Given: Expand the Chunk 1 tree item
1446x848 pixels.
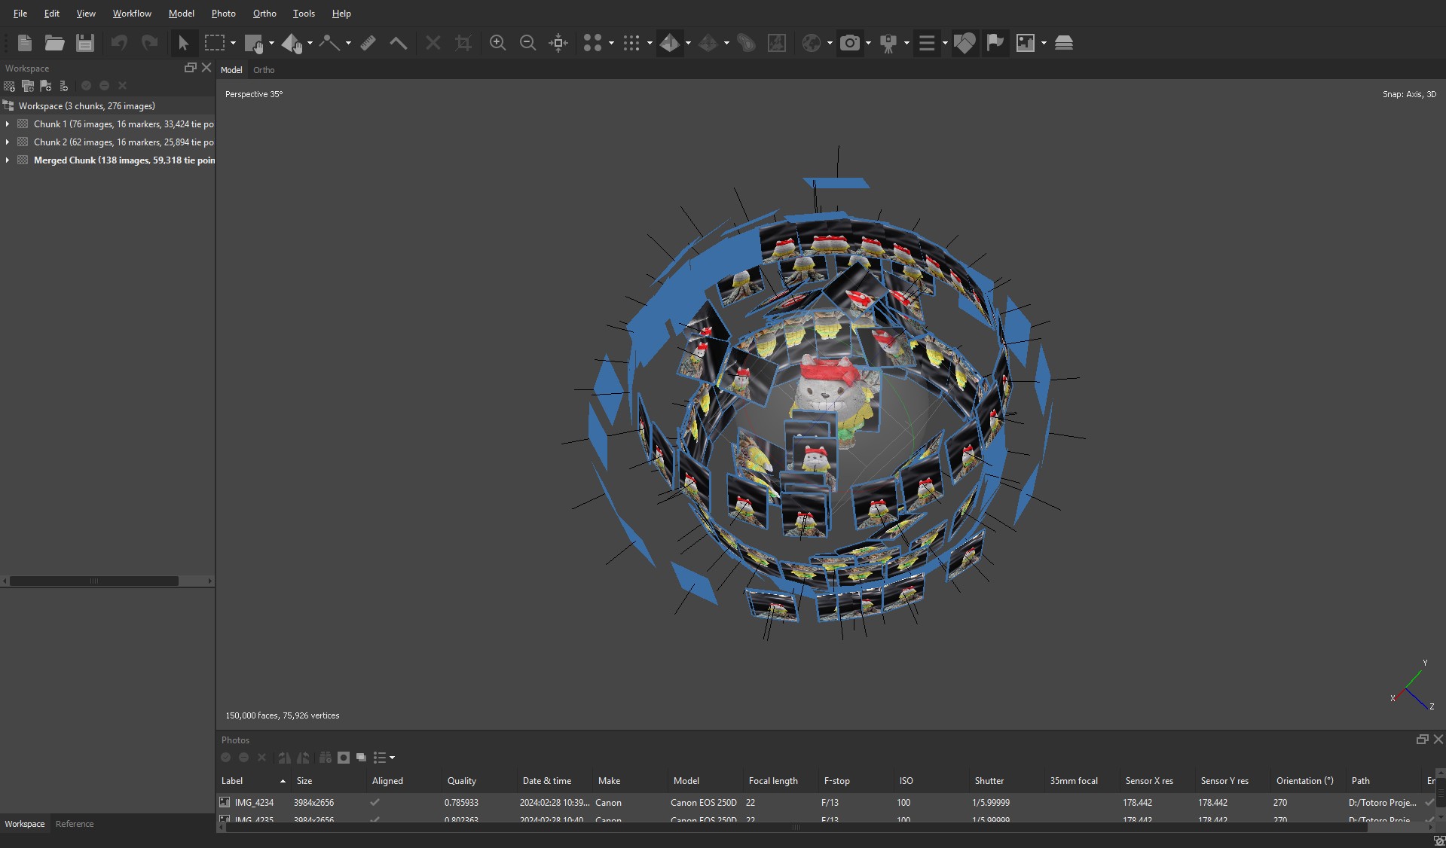Looking at the screenshot, I should pyautogui.click(x=8, y=124).
